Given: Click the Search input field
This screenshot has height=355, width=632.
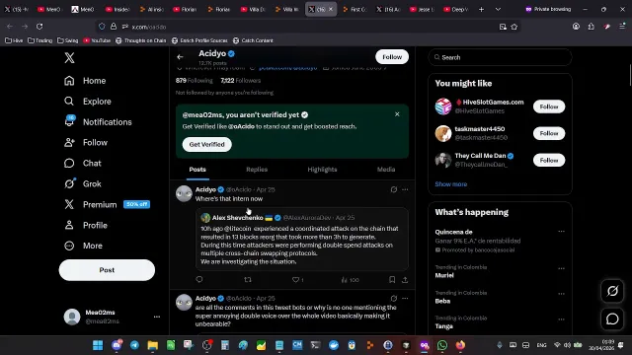Looking at the screenshot, I should point(500,57).
